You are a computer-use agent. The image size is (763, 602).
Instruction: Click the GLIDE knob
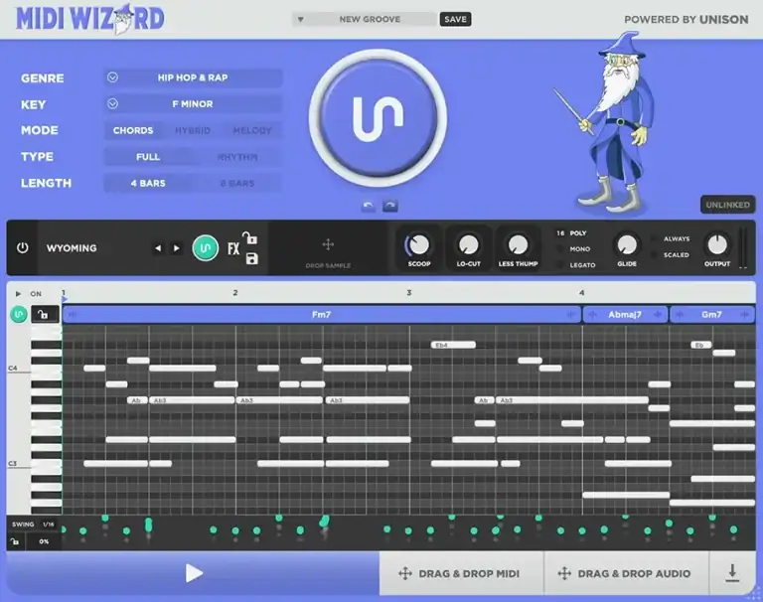pyautogui.click(x=627, y=244)
